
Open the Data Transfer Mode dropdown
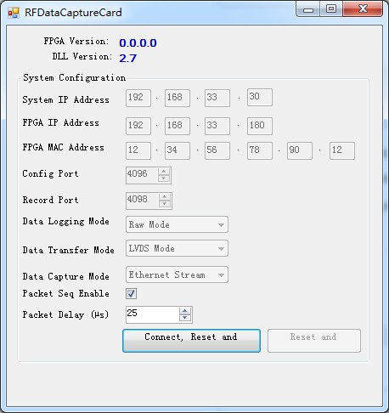pyautogui.click(x=177, y=248)
